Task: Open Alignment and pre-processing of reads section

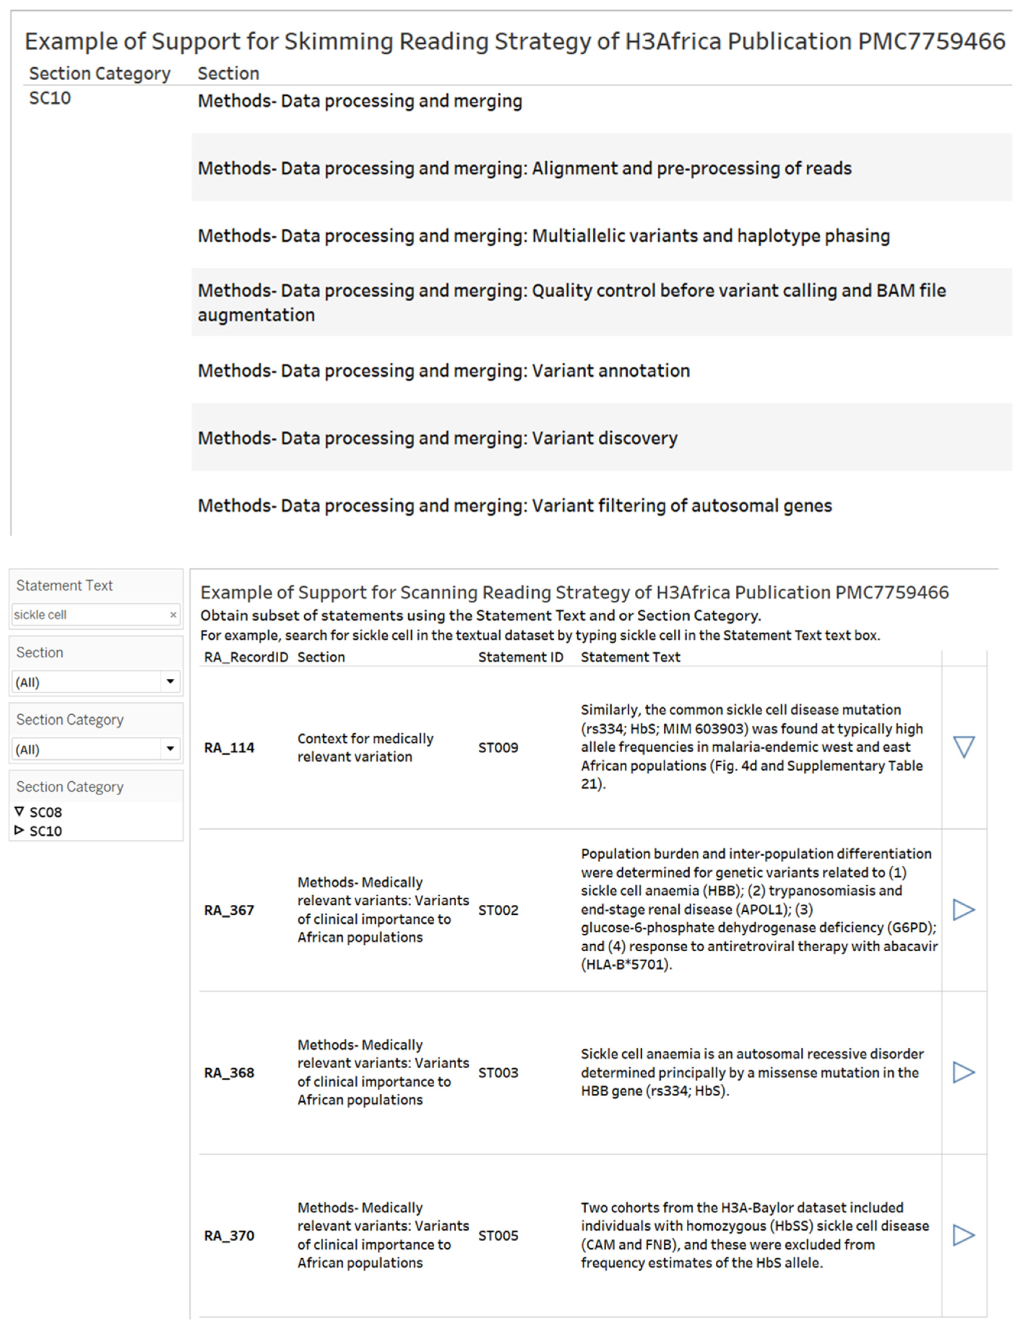Action: click(524, 168)
